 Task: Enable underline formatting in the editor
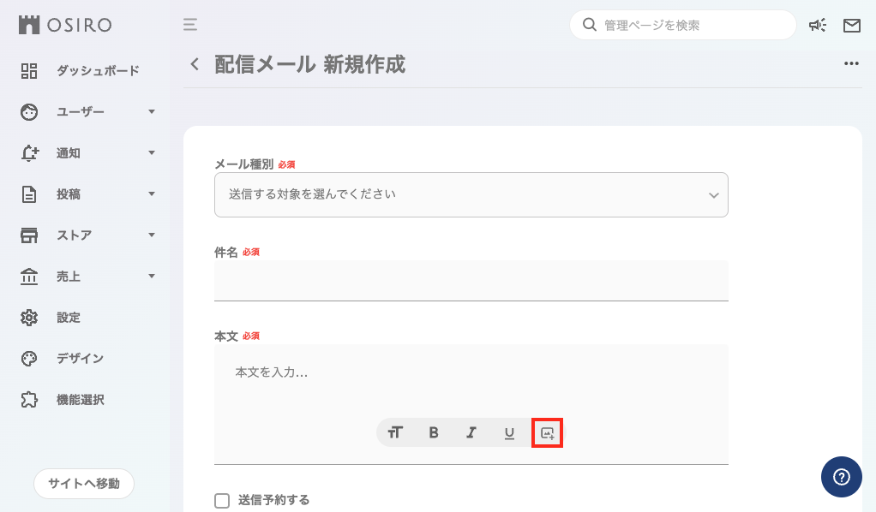click(x=508, y=432)
